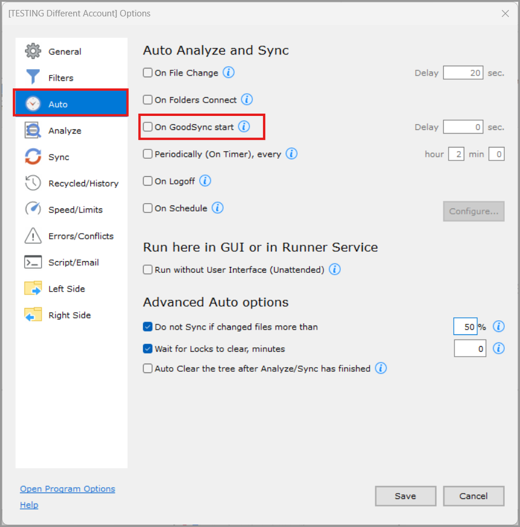Image resolution: width=520 pixels, height=527 pixels.
Task: Show info for Periodically (On Timer)
Action: [x=292, y=153]
